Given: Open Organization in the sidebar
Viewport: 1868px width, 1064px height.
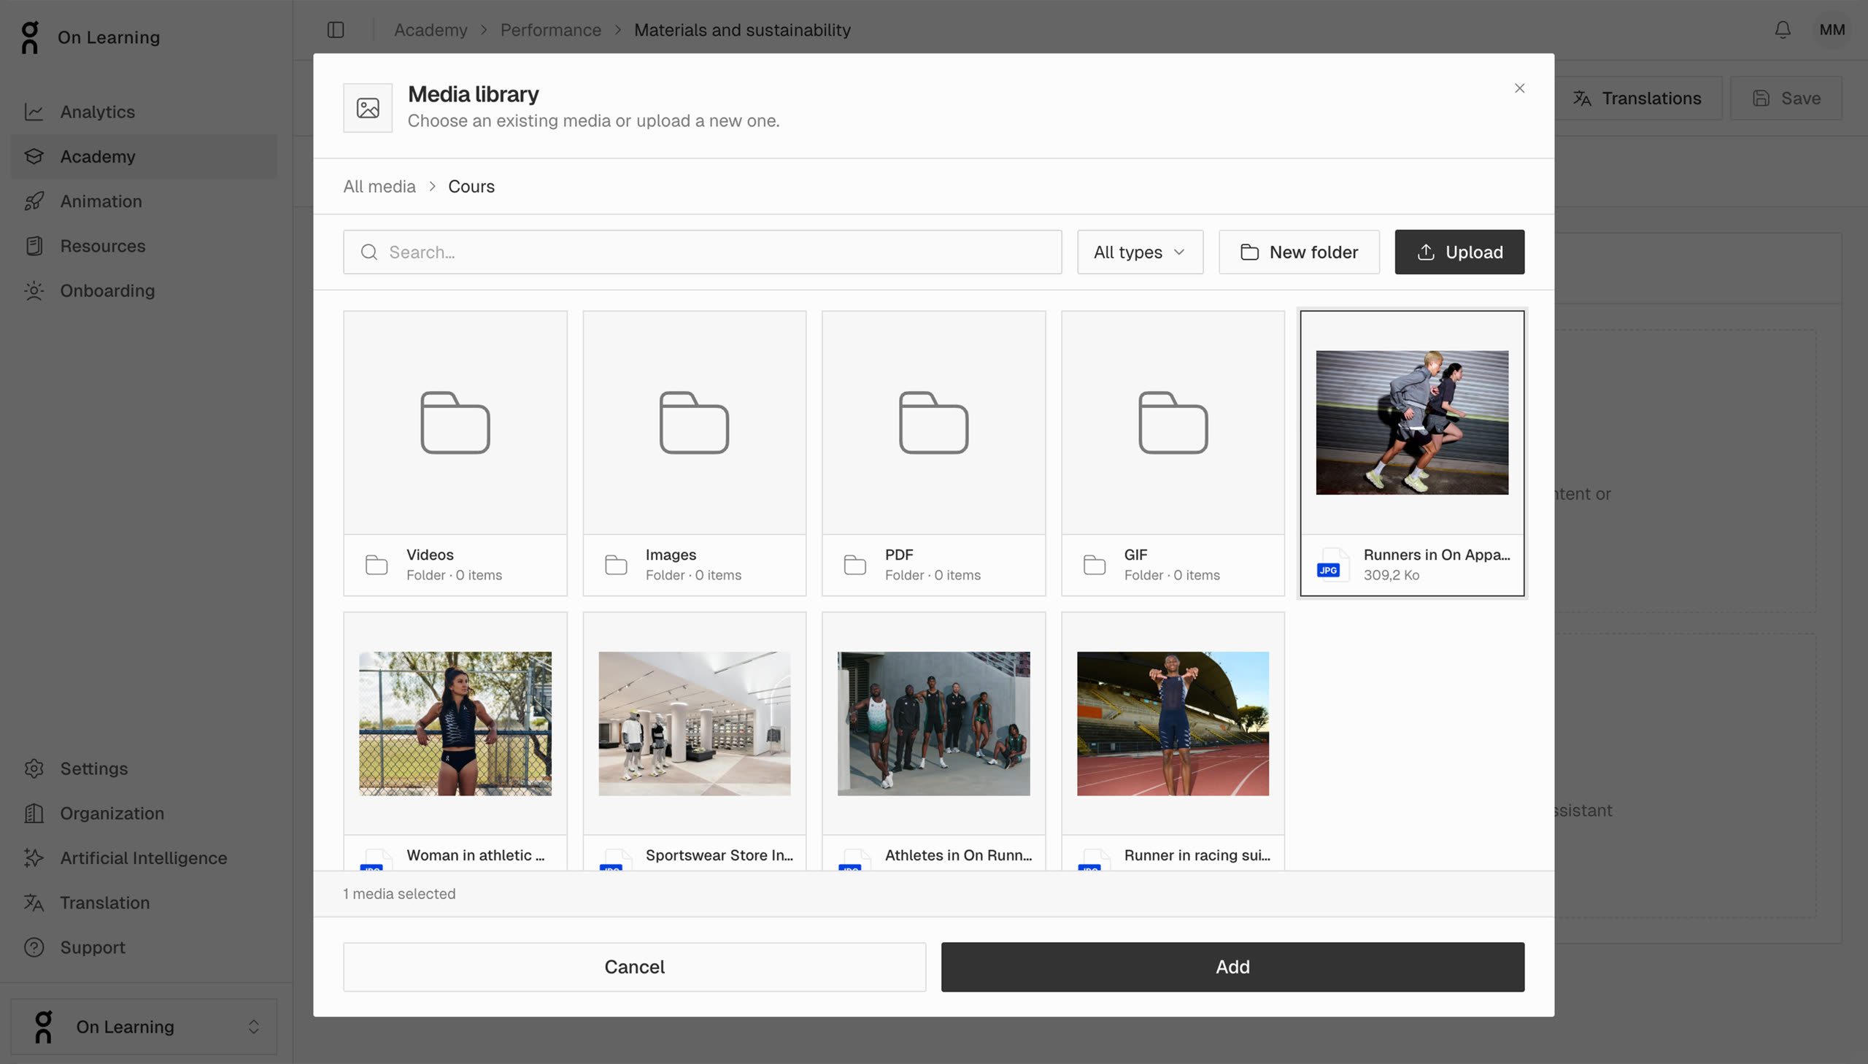Looking at the screenshot, I should pyautogui.click(x=144, y=813).
